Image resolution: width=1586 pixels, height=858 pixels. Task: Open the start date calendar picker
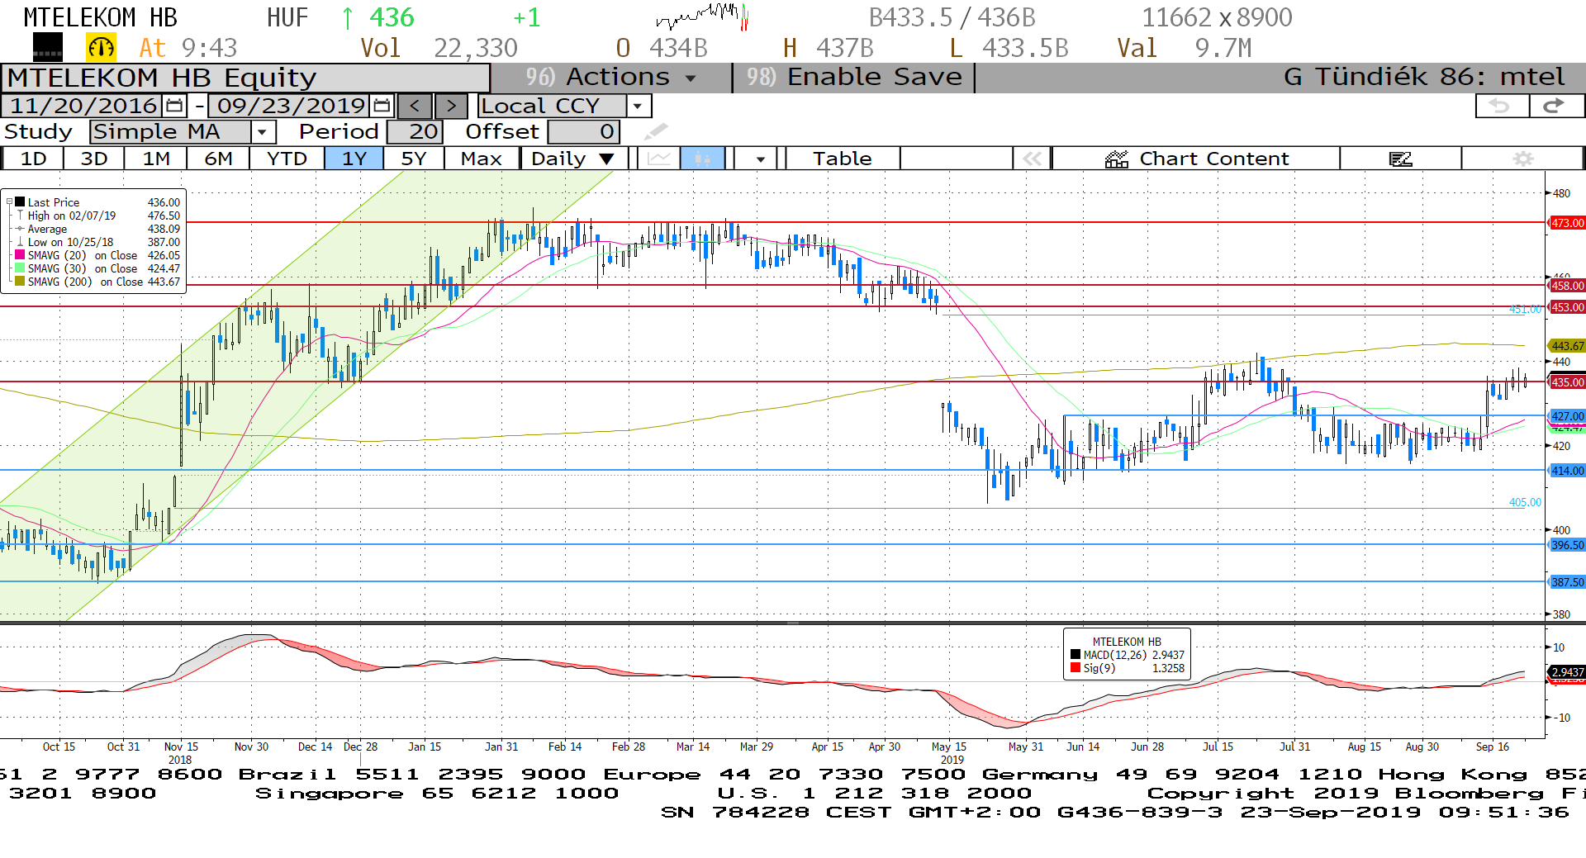174,106
